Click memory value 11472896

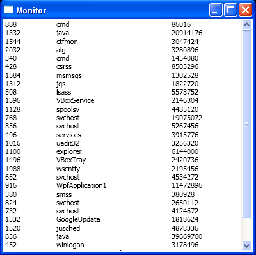click(187, 185)
